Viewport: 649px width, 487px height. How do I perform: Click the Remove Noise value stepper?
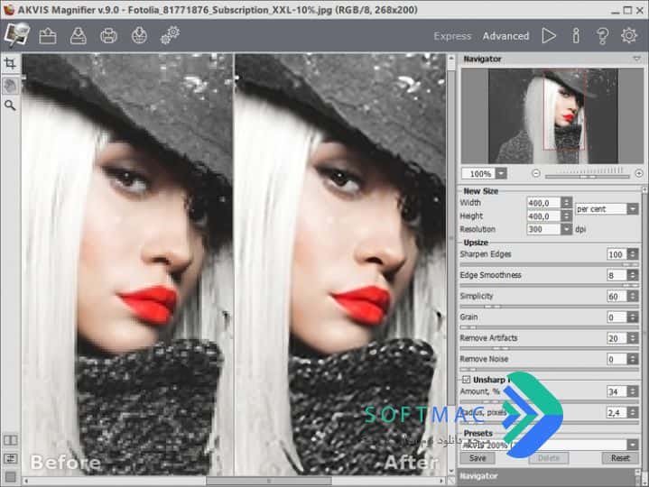point(633,359)
